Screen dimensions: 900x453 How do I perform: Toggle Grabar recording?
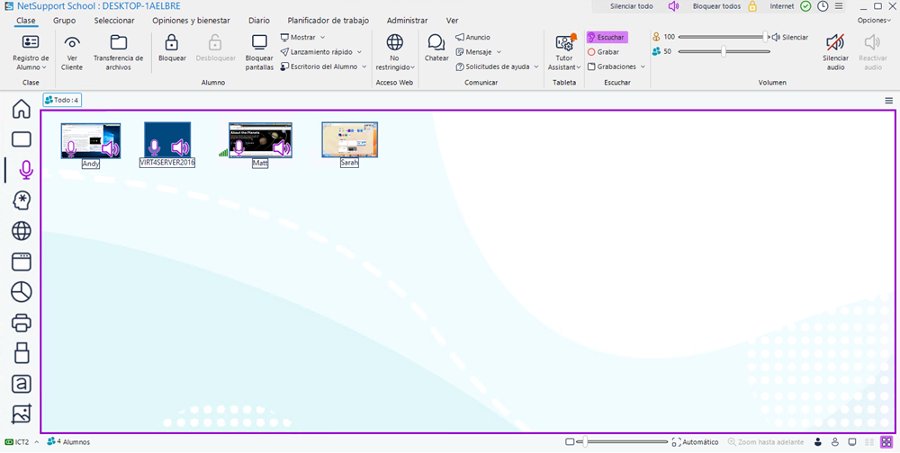tap(603, 51)
